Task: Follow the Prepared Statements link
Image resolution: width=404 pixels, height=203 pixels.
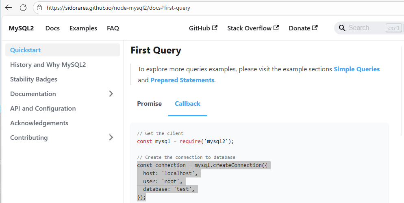Action: coord(182,80)
